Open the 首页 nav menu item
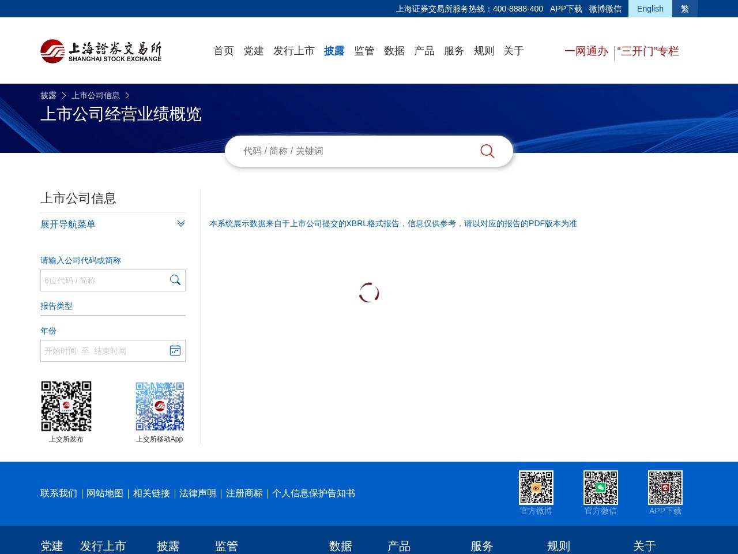The image size is (738, 554). (x=224, y=51)
